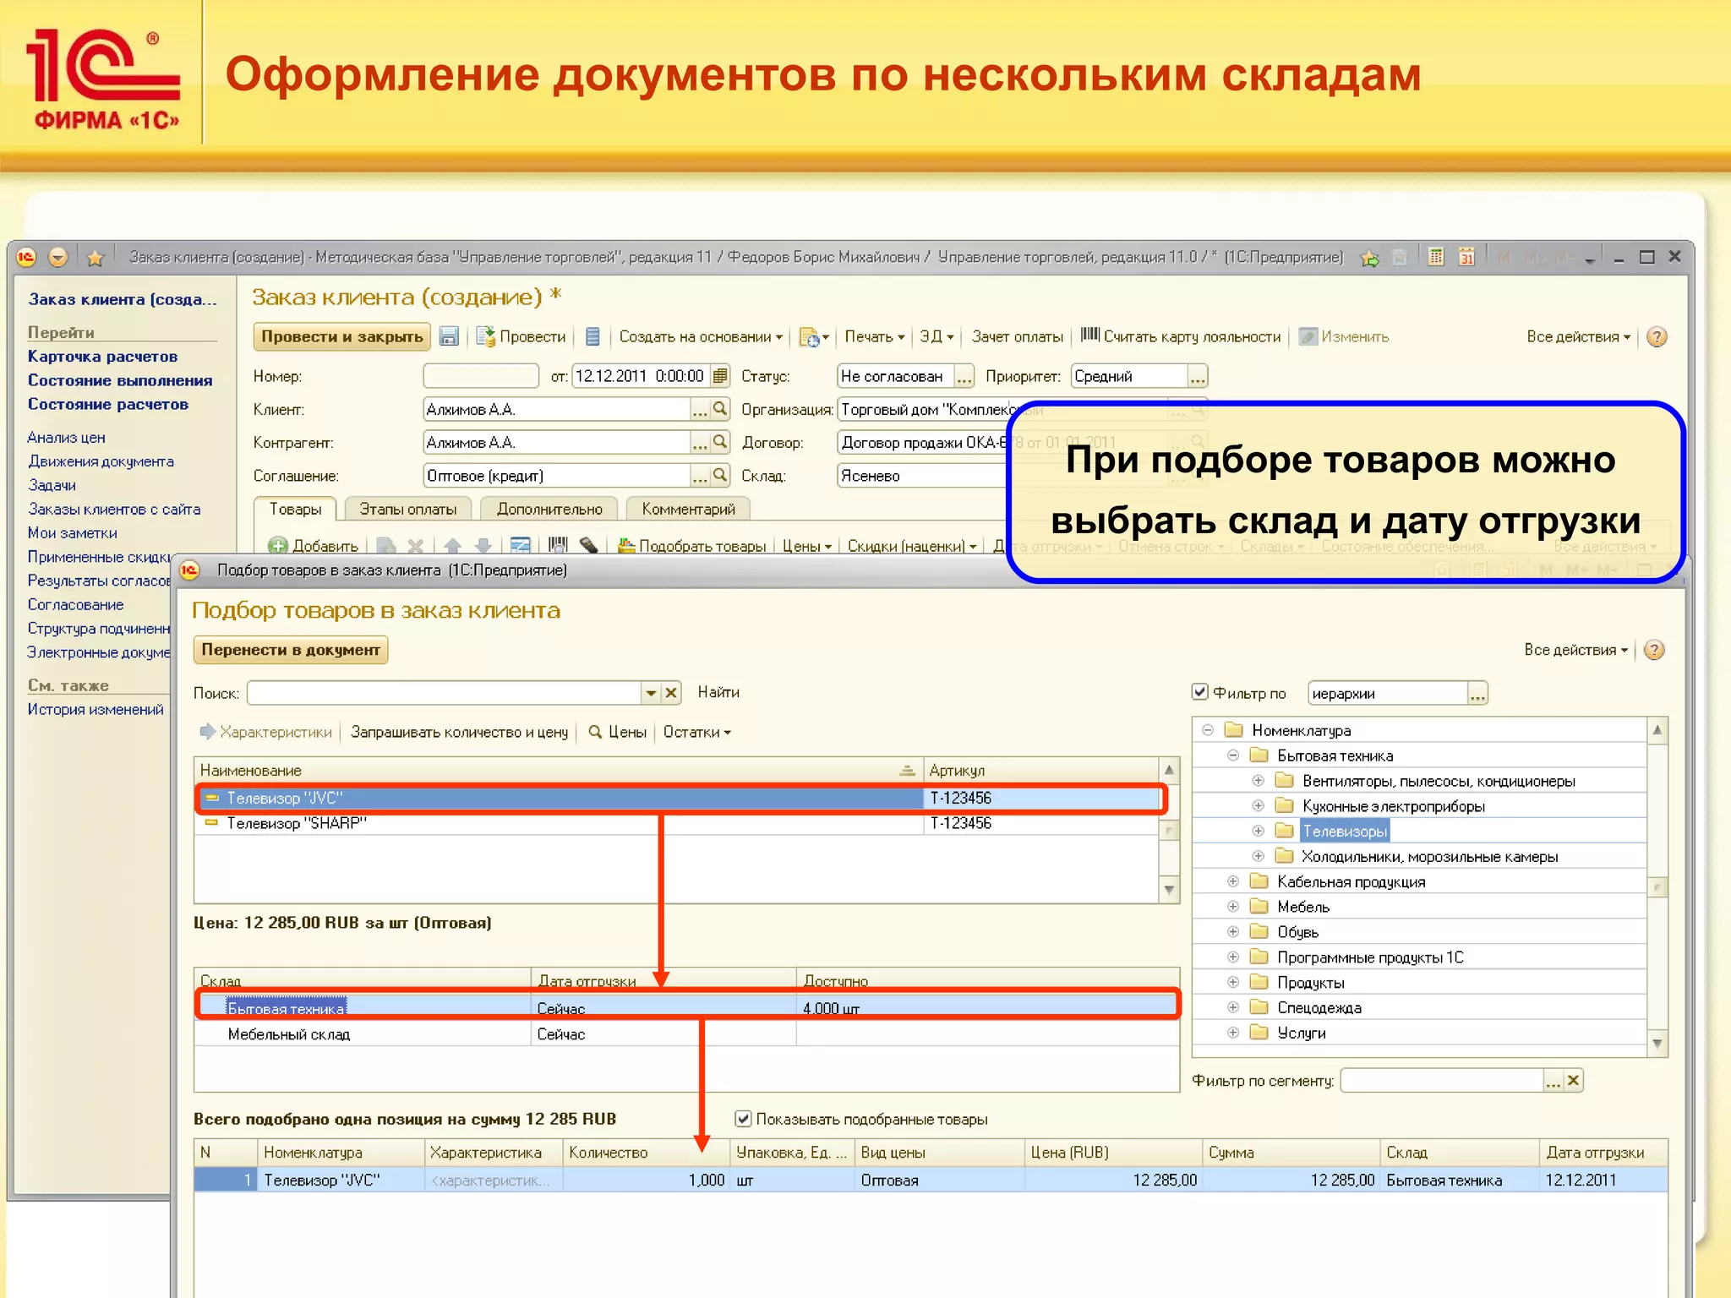The height and width of the screenshot is (1298, 1731).
Task: Open the document report list icon
Action: (592, 336)
